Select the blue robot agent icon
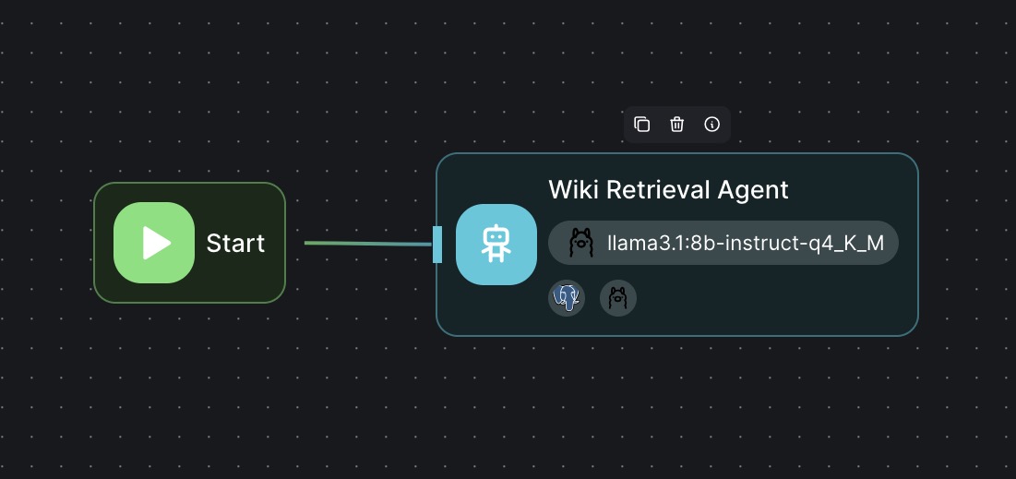Screen dimensions: 1016x479 point(496,245)
